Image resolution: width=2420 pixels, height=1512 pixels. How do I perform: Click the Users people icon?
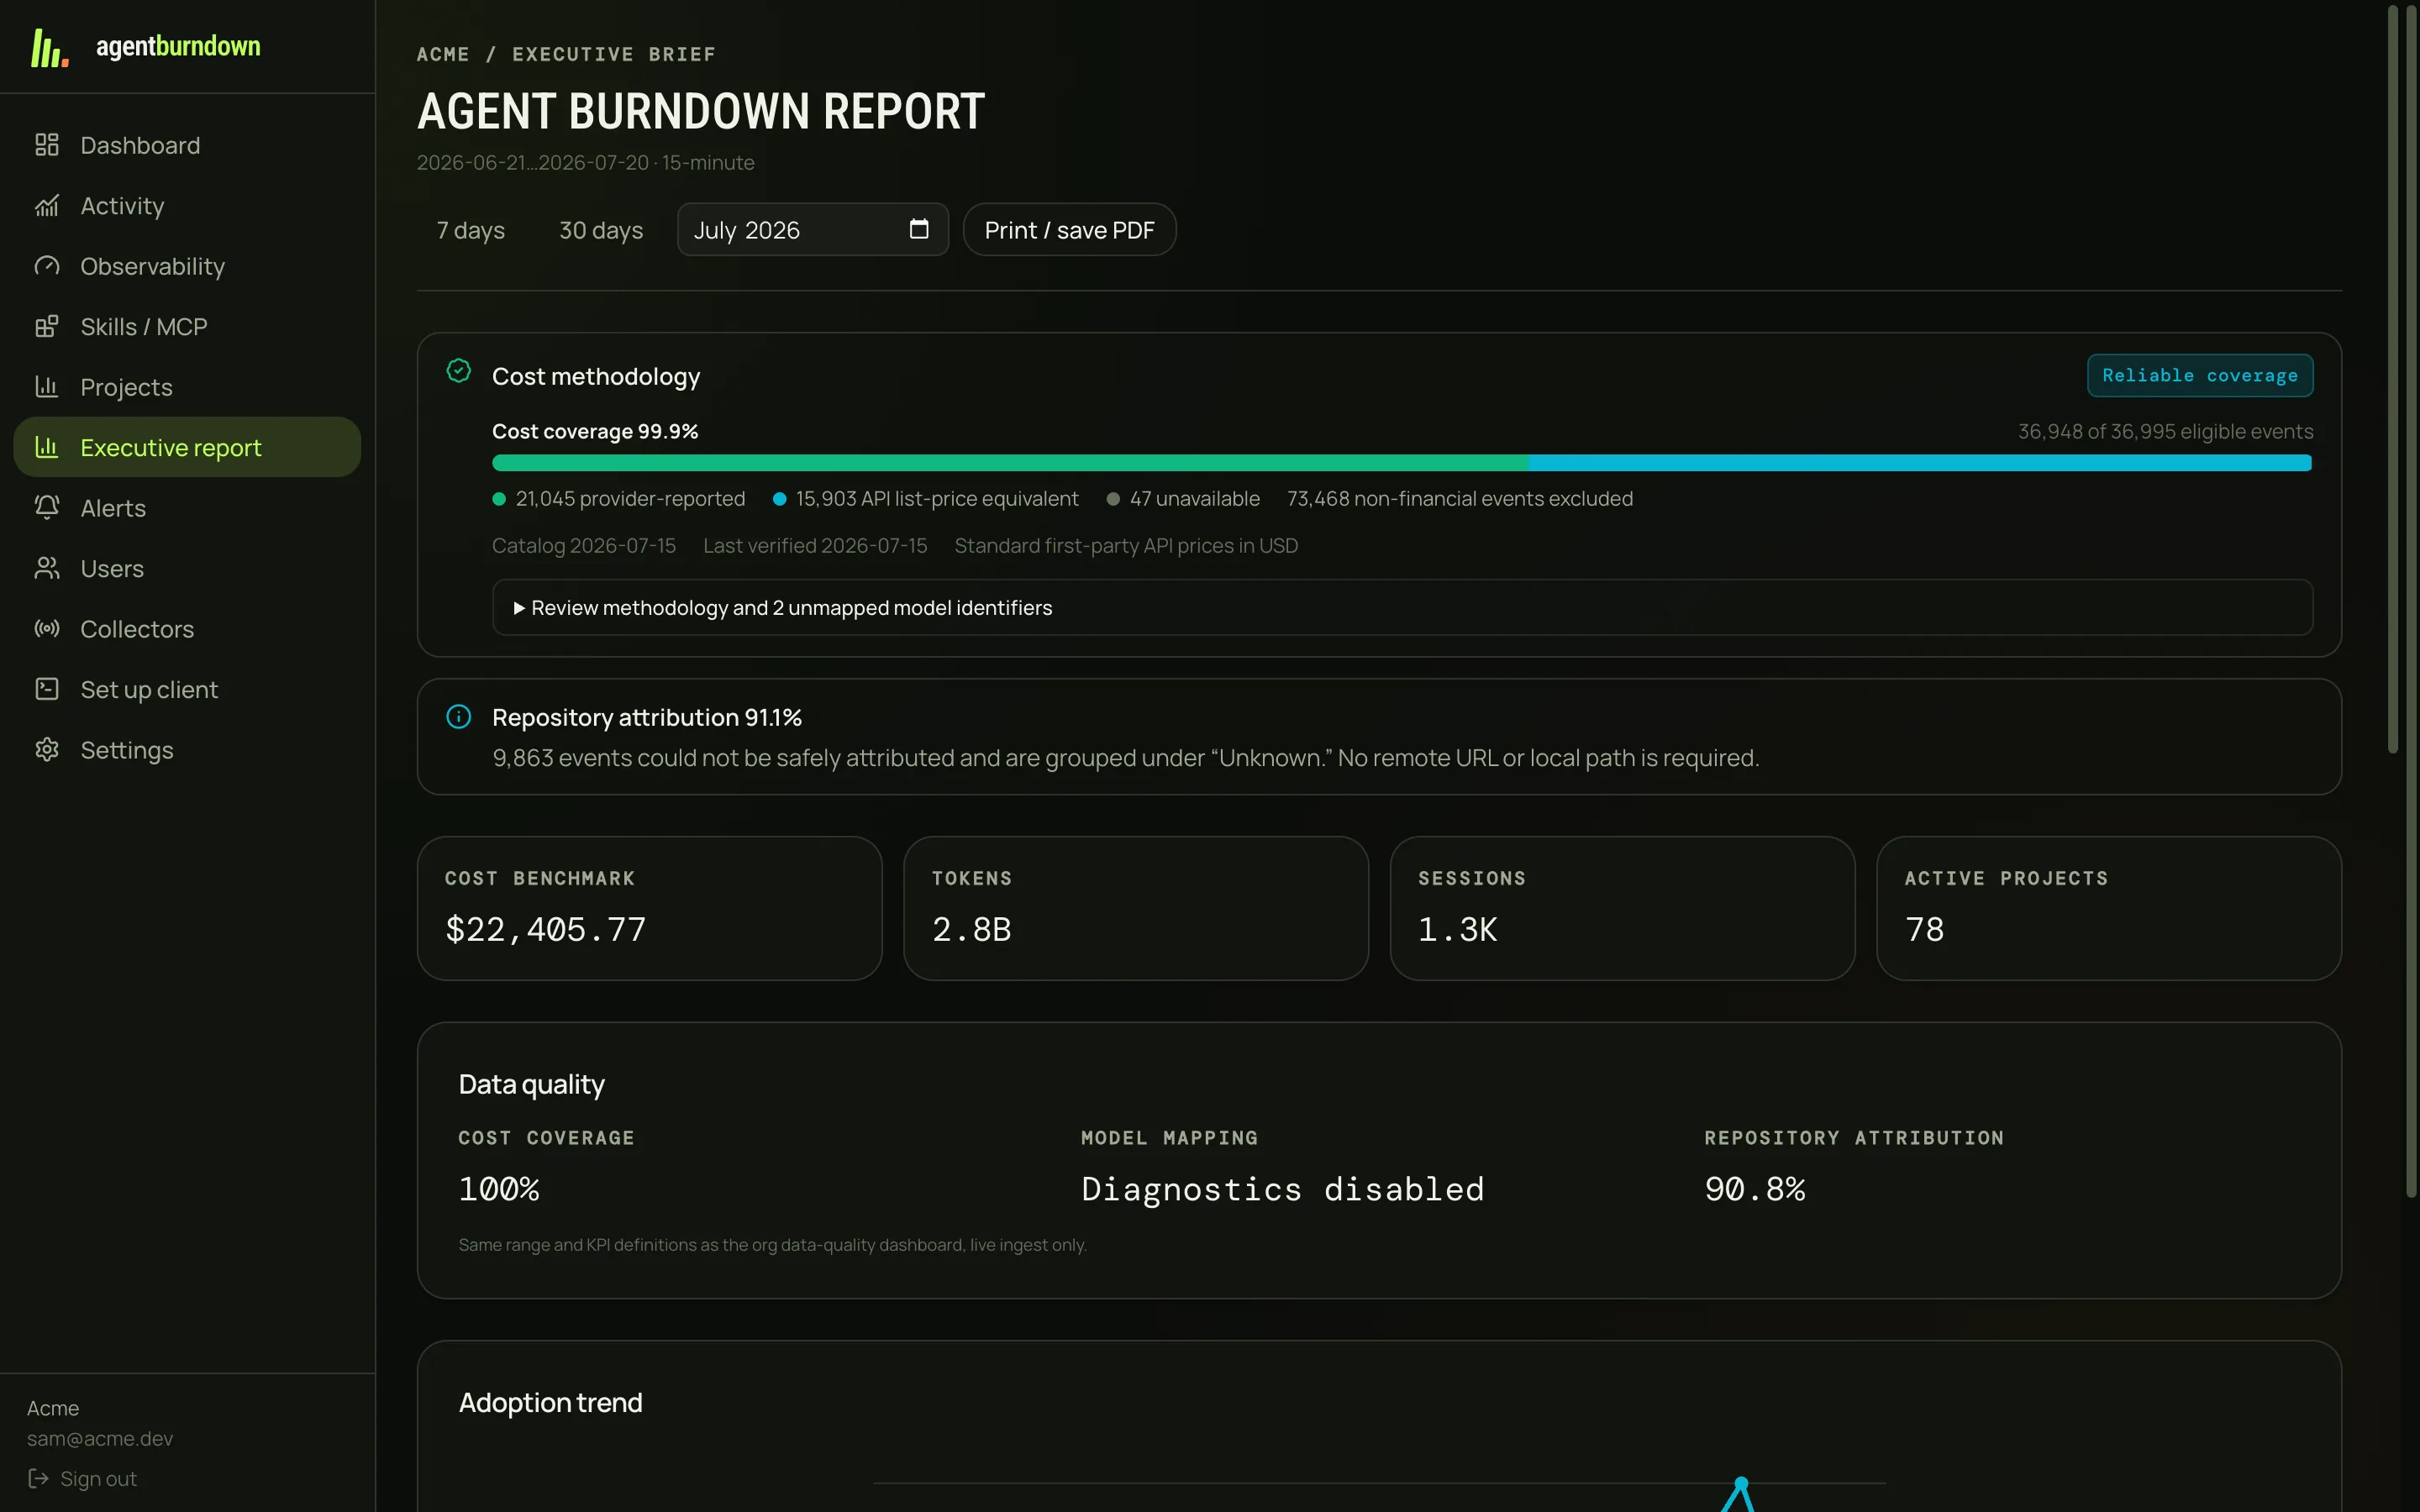47,568
